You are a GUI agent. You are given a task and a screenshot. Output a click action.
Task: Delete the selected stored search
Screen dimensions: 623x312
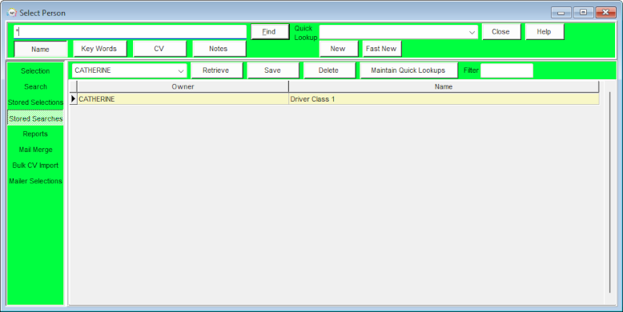pos(329,70)
